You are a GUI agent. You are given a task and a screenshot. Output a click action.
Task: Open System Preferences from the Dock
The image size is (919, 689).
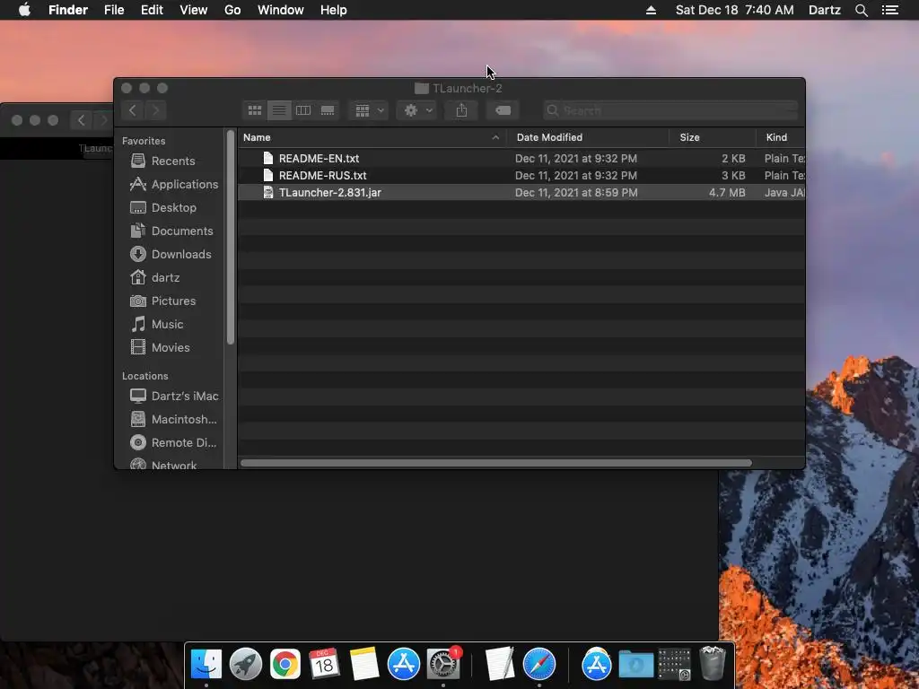[x=443, y=664]
